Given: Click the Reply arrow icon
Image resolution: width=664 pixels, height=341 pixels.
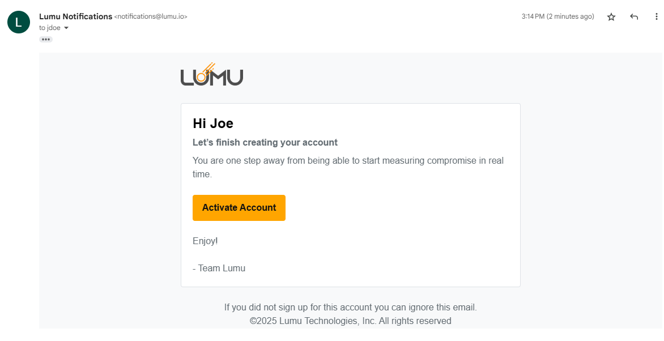Looking at the screenshot, I should point(634,17).
